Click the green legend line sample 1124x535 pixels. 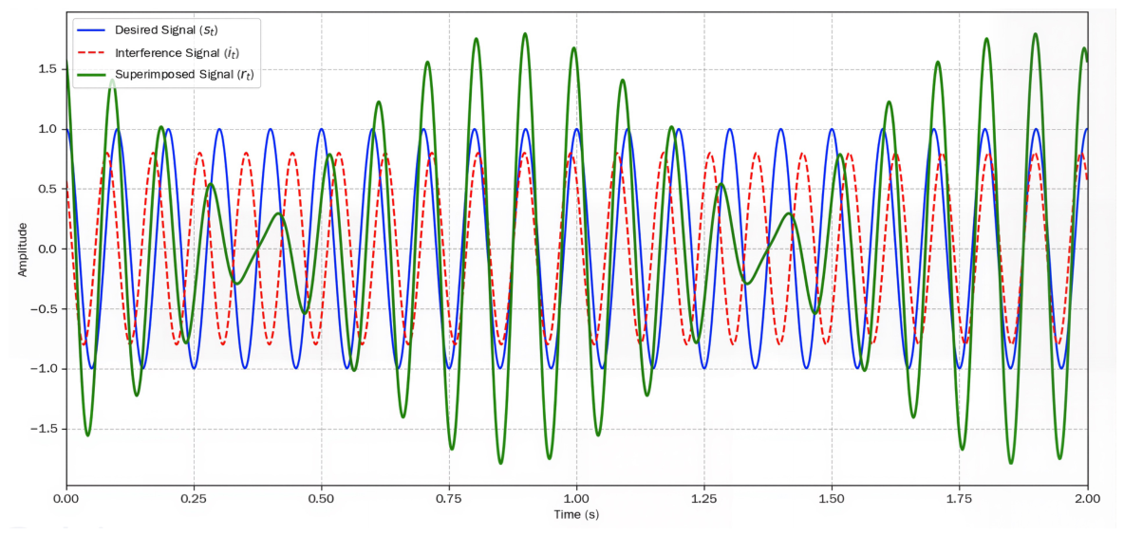(x=92, y=75)
